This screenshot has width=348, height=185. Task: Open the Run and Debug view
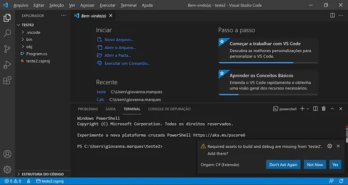point(8,65)
